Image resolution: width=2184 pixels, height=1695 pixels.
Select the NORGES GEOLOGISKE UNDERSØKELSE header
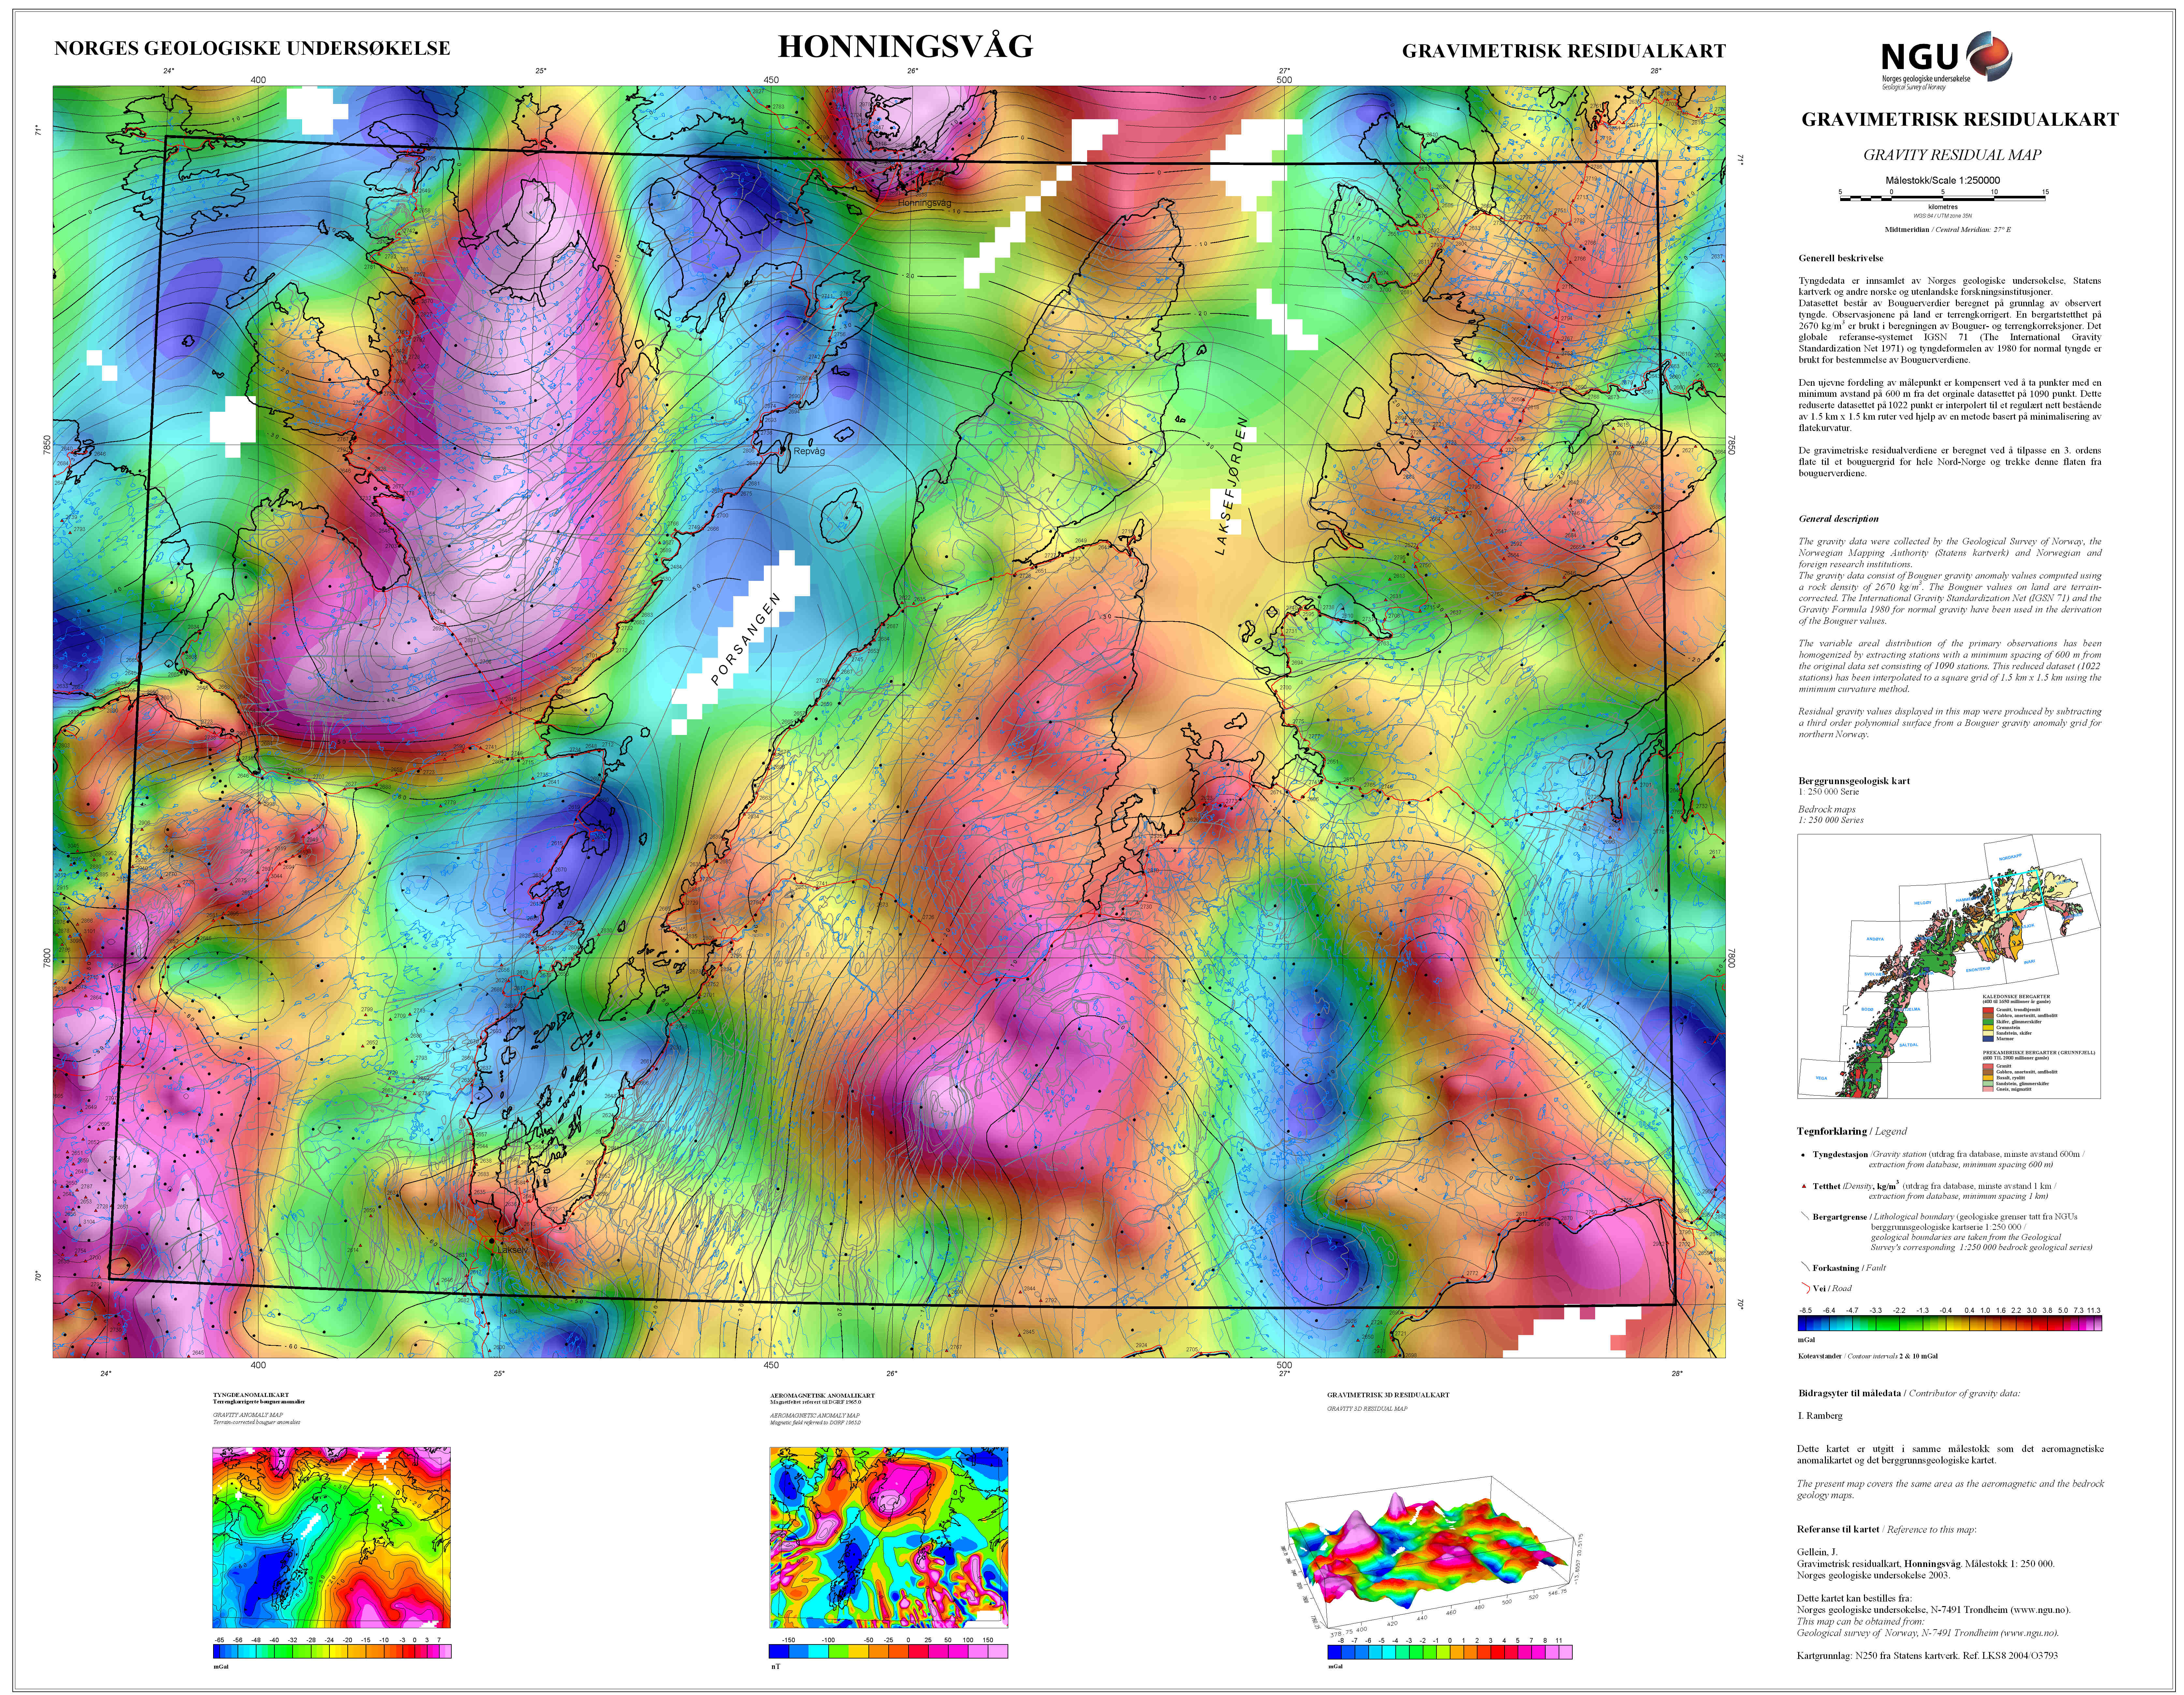coord(252,48)
